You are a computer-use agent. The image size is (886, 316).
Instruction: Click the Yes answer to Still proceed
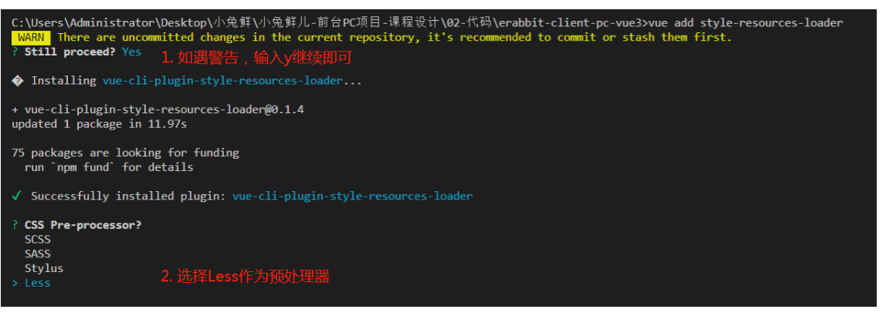(x=131, y=52)
